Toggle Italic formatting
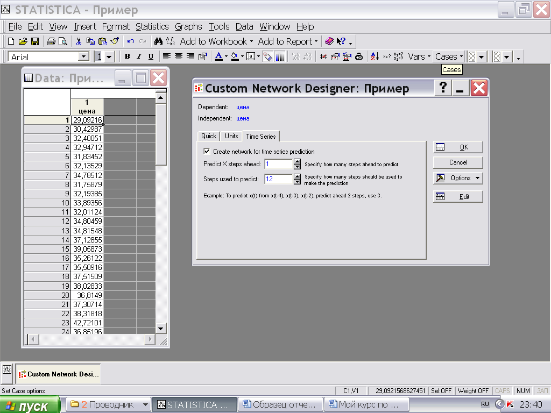The width and height of the screenshot is (551, 413). pos(139,56)
